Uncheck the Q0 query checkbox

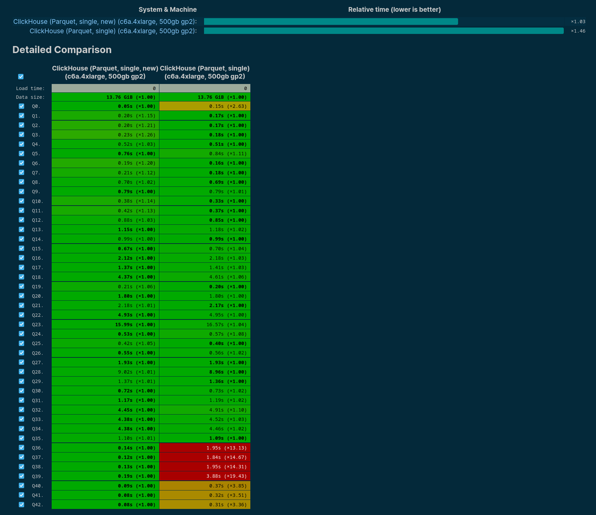click(x=21, y=106)
